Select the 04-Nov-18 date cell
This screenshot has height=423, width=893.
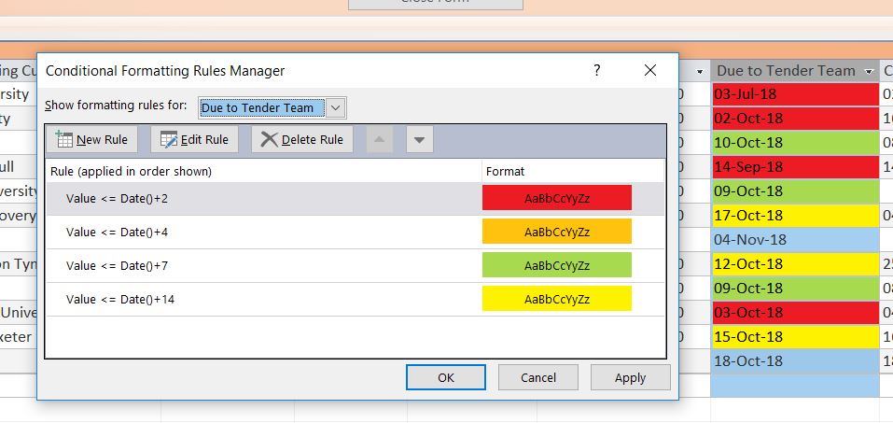795,239
